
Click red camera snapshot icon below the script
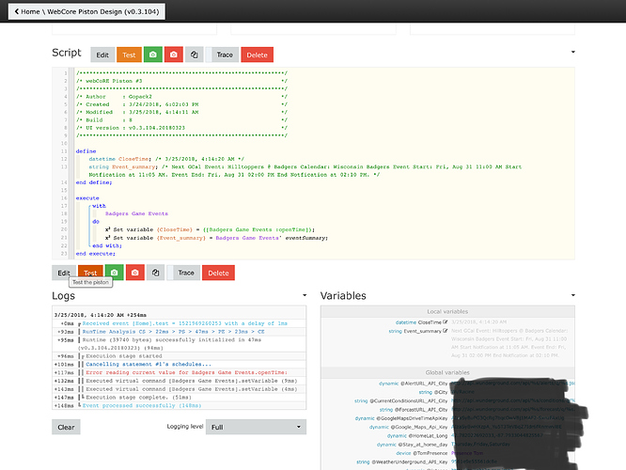click(135, 273)
